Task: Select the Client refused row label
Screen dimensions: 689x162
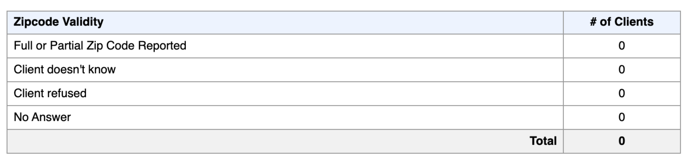Action: click(50, 94)
